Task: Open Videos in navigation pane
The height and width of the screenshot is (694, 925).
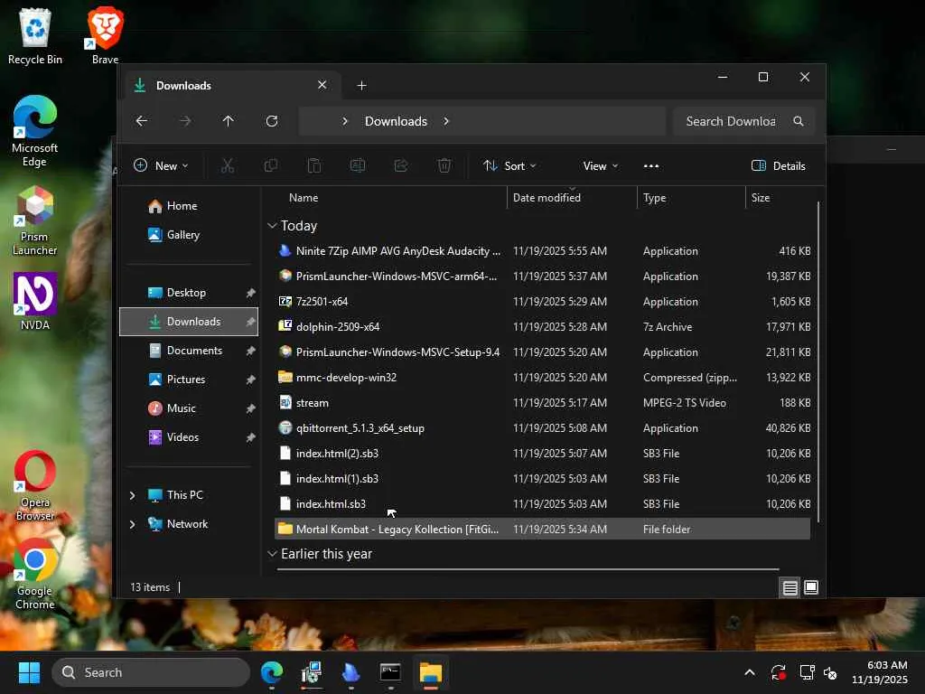Action: 182,437
